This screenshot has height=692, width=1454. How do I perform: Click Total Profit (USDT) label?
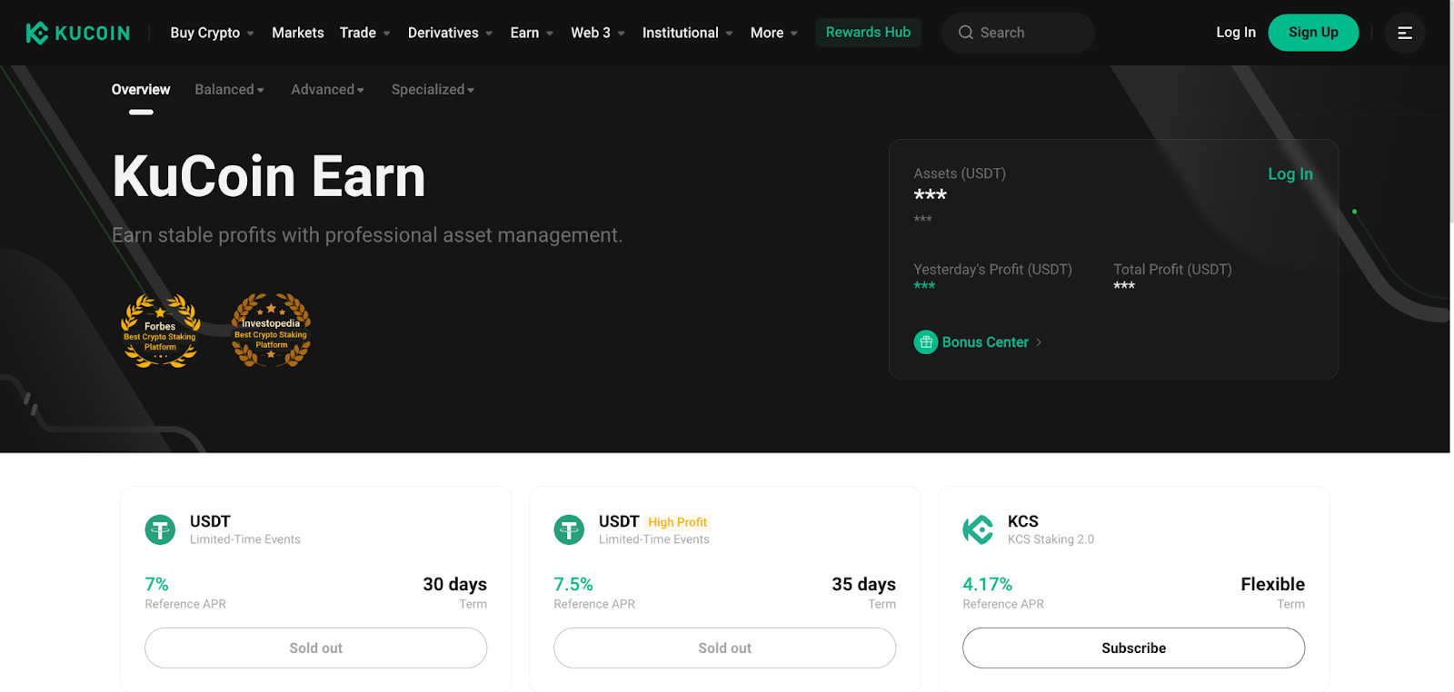(x=1172, y=270)
